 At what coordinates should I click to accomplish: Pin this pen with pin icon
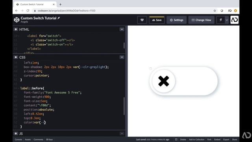coord(220,20)
